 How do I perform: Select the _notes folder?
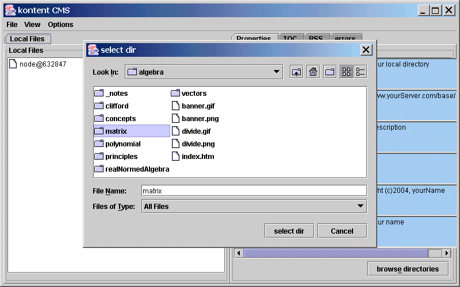pyautogui.click(x=112, y=94)
